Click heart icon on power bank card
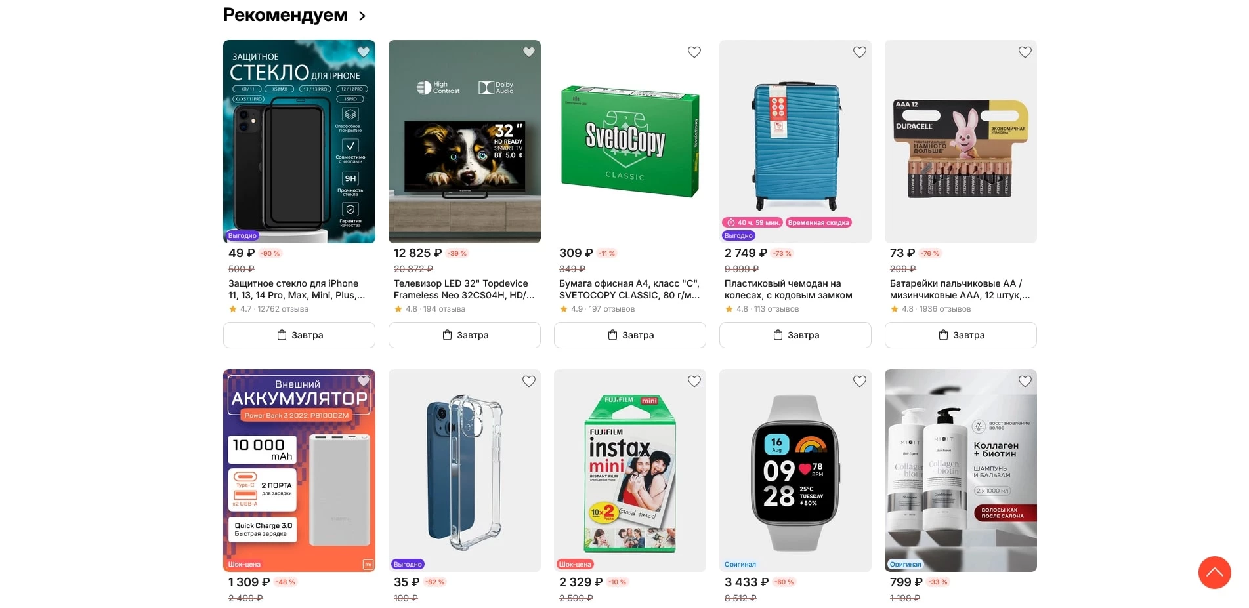1249x608 pixels. [x=363, y=381]
